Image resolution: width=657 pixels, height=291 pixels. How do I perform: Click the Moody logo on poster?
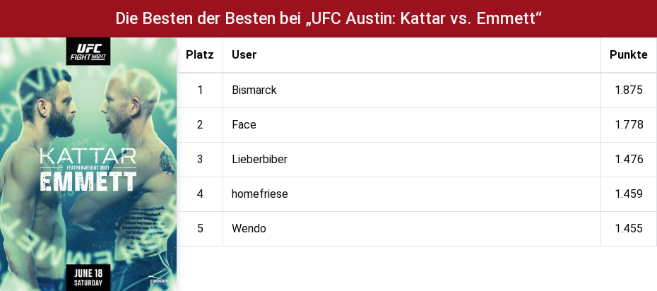(x=158, y=281)
